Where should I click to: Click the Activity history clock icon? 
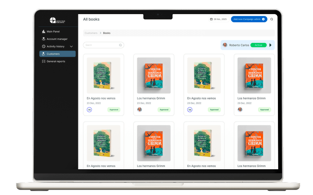point(44,46)
